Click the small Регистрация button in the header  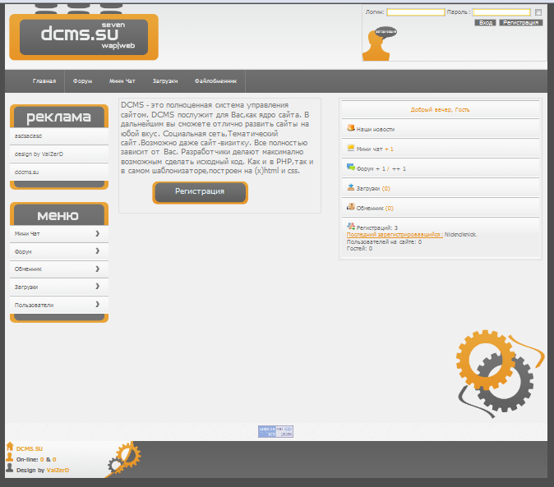tap(521, 23)
